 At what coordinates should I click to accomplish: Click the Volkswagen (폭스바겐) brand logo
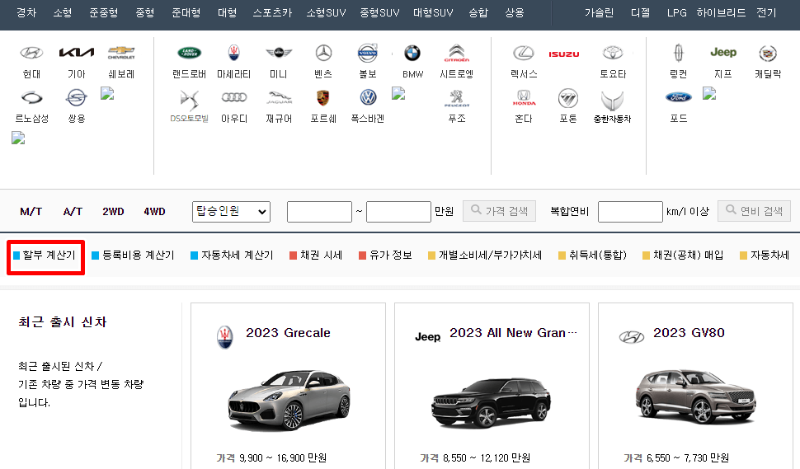(368, 97)
